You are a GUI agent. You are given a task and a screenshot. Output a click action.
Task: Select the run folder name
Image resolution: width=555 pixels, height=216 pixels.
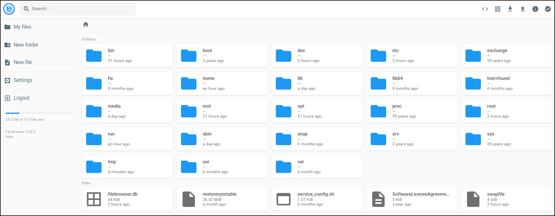(x=111, y=134)
